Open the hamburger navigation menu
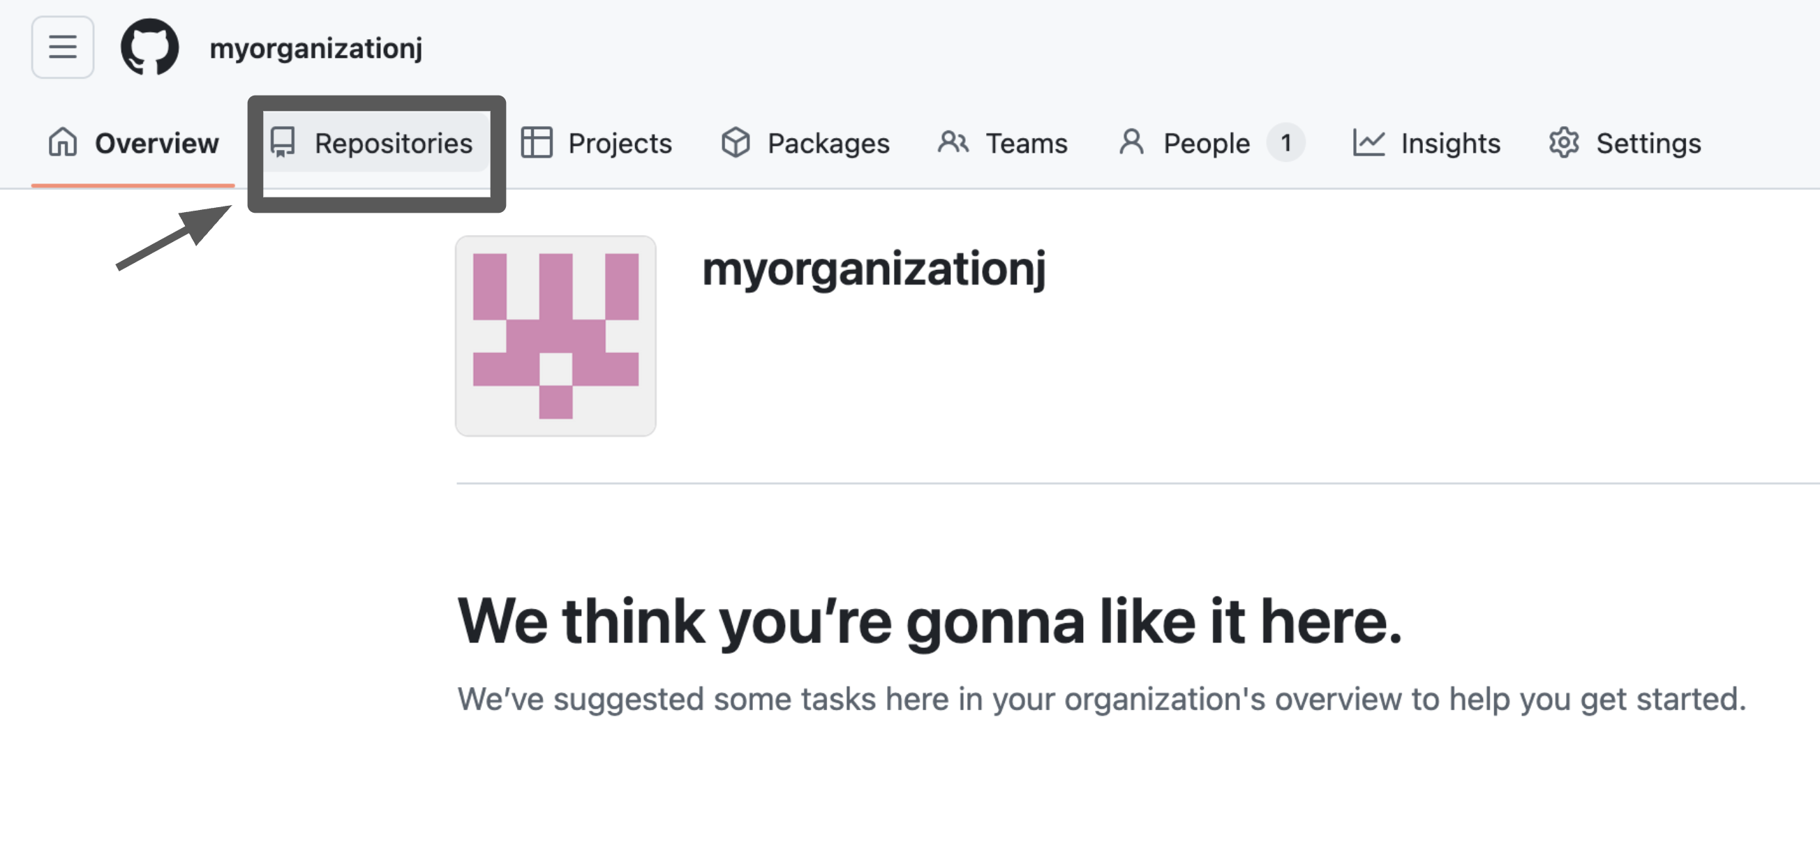1820x851 pixels. point(62,47)
